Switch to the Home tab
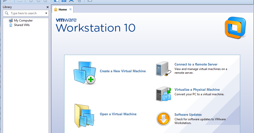 pyautogui.click(x=63, y=9)
